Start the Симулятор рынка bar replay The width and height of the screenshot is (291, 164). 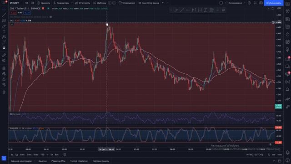[x=149, y=3]
